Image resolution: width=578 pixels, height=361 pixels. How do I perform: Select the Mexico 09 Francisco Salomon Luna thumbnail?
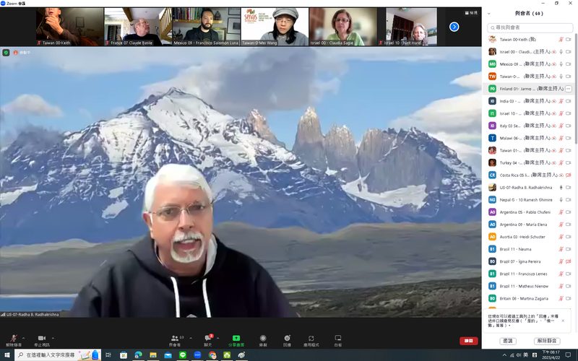[207, 27]
